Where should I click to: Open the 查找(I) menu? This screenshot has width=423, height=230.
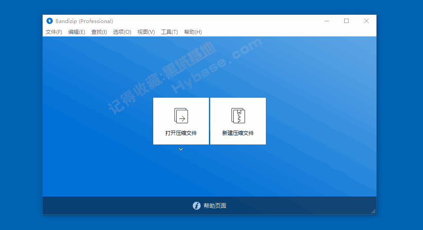[x=99, y=32]
